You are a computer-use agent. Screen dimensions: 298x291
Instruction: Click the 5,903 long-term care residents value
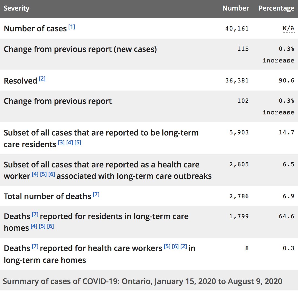(x=239, y=132)
